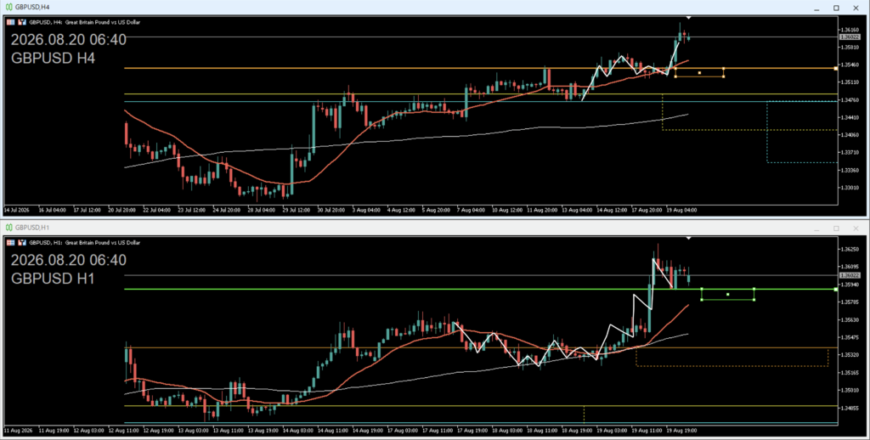Click the '2026.08.20 06:40' timestamp in H4 chart
This screenshot has height=440, width=870.
pyautogui.click(x=69, y=40)
